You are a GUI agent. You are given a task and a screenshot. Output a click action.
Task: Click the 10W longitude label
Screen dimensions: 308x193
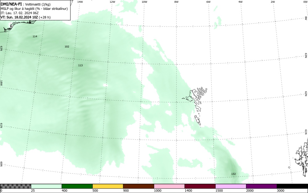(x=144, y=2)
